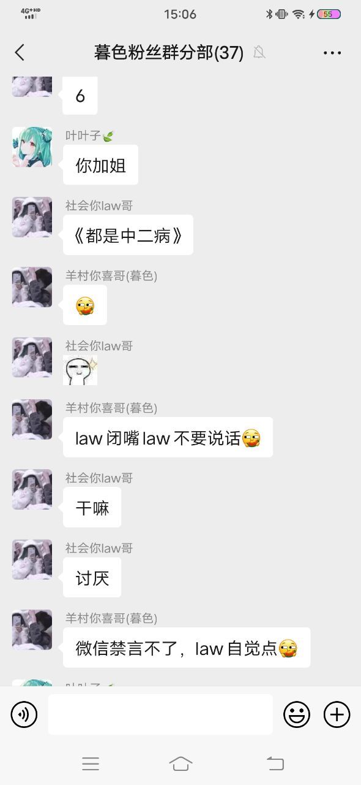Focus the message text input field
361x785 pixels.
[160, 714]
